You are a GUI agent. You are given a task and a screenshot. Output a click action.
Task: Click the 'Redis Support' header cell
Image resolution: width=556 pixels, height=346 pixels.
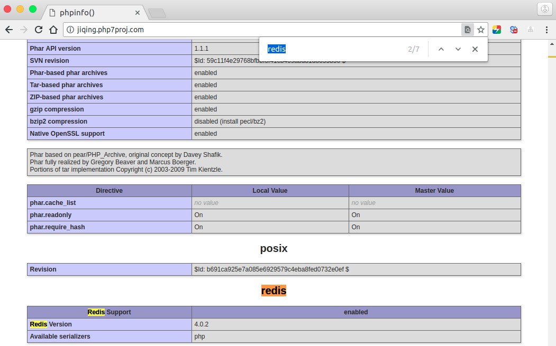109,312
